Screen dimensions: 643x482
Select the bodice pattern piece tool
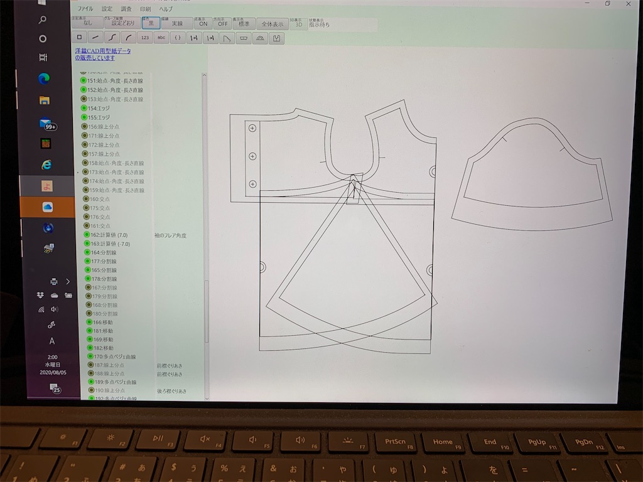[x=277, y=38]
